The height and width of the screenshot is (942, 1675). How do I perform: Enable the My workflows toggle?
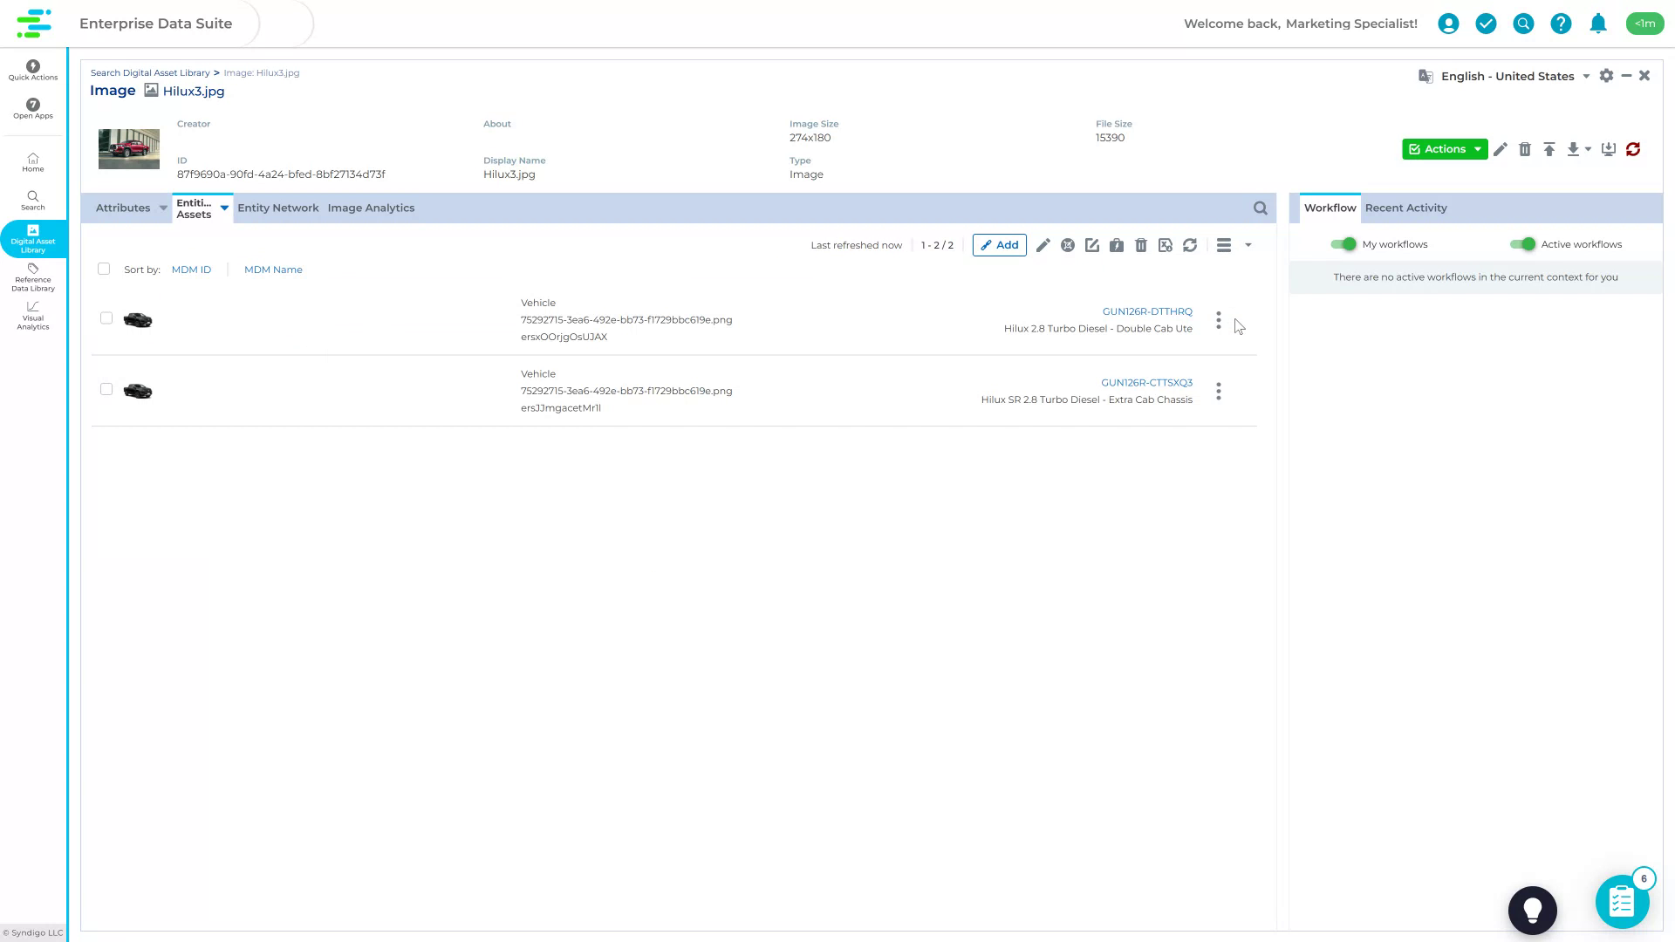(1343, 244)
